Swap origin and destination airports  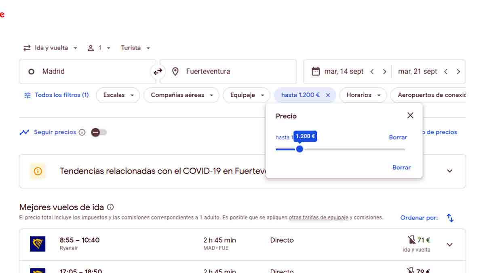click(158, 72)
